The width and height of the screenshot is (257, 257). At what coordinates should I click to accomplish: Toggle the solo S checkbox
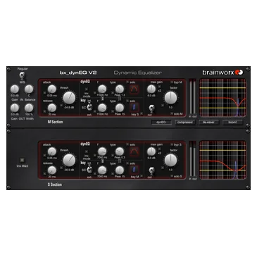point(172,176)
